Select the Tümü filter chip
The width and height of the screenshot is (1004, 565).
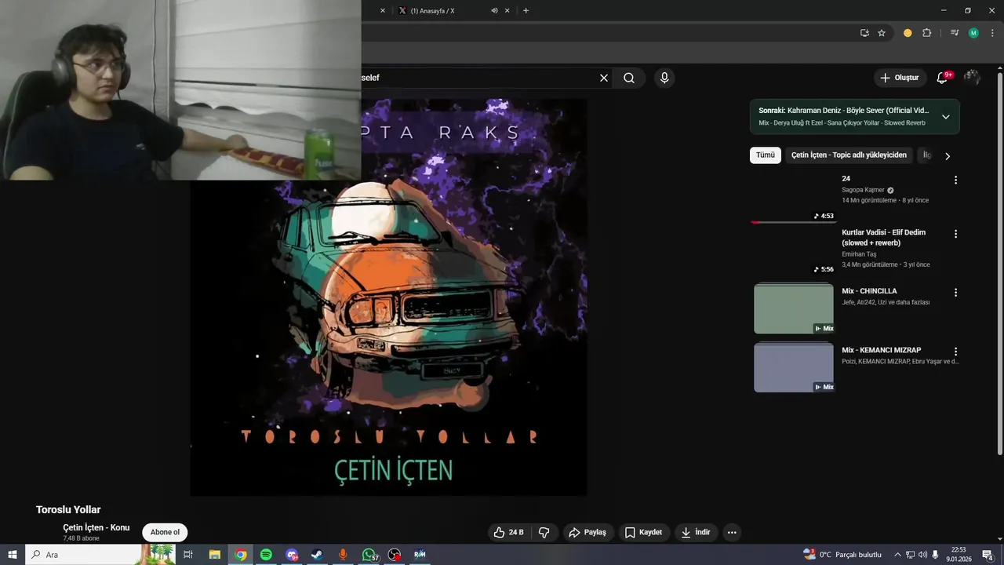click(766, 155)
